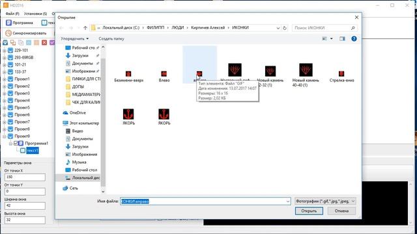Click the ЛЮДИ breadcrumb in address bar
Viewport: 417px width, 234px height.
point(178,27)
